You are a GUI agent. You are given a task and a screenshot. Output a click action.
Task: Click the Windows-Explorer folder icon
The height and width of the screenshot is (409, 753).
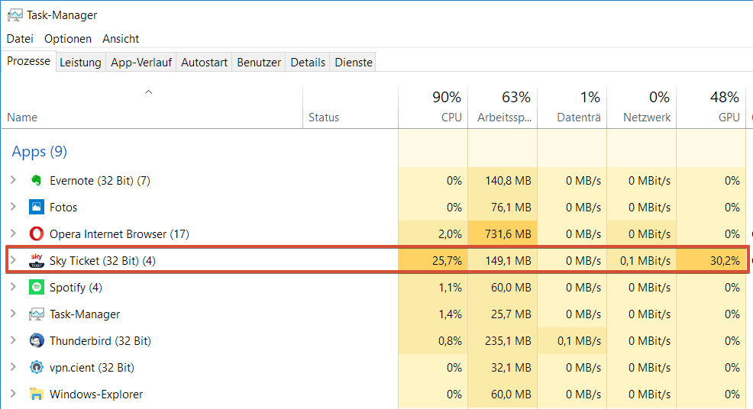37,394
